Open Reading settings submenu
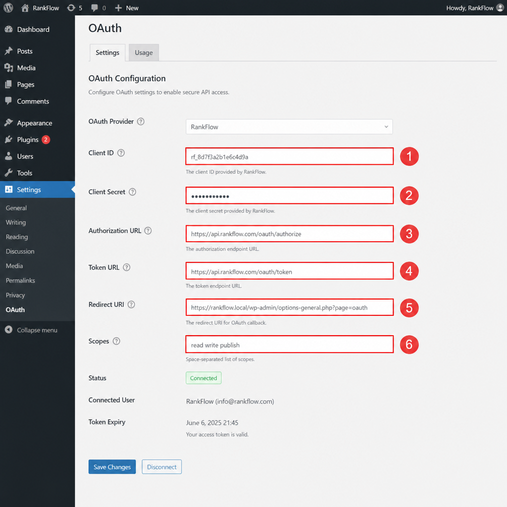The width and height of the screenshot is (507, 507). 17,237
